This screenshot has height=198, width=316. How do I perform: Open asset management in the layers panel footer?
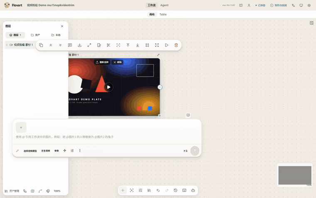[x=12, y=191]
